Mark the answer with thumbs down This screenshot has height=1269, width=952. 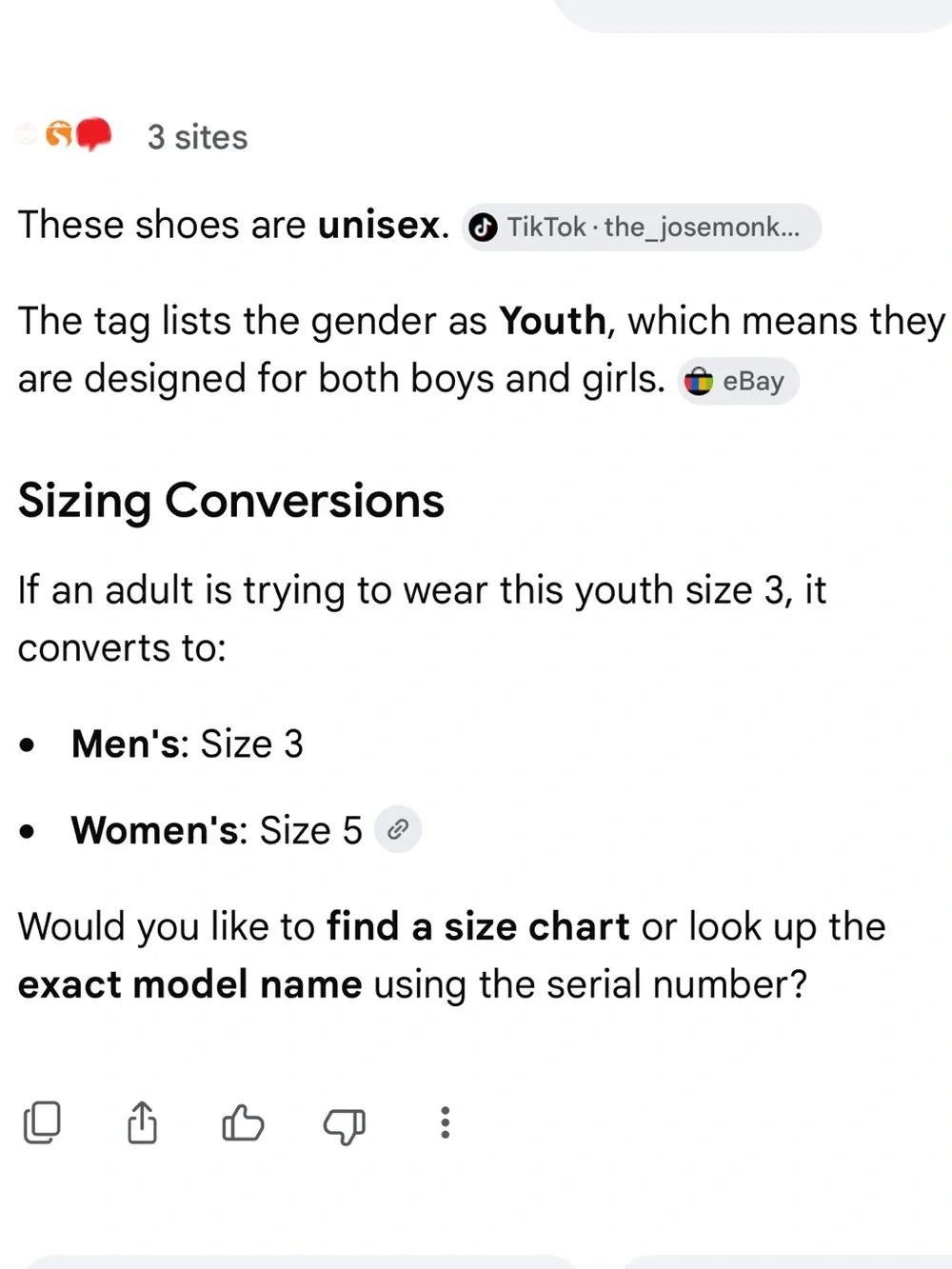tap(344, 1125)
